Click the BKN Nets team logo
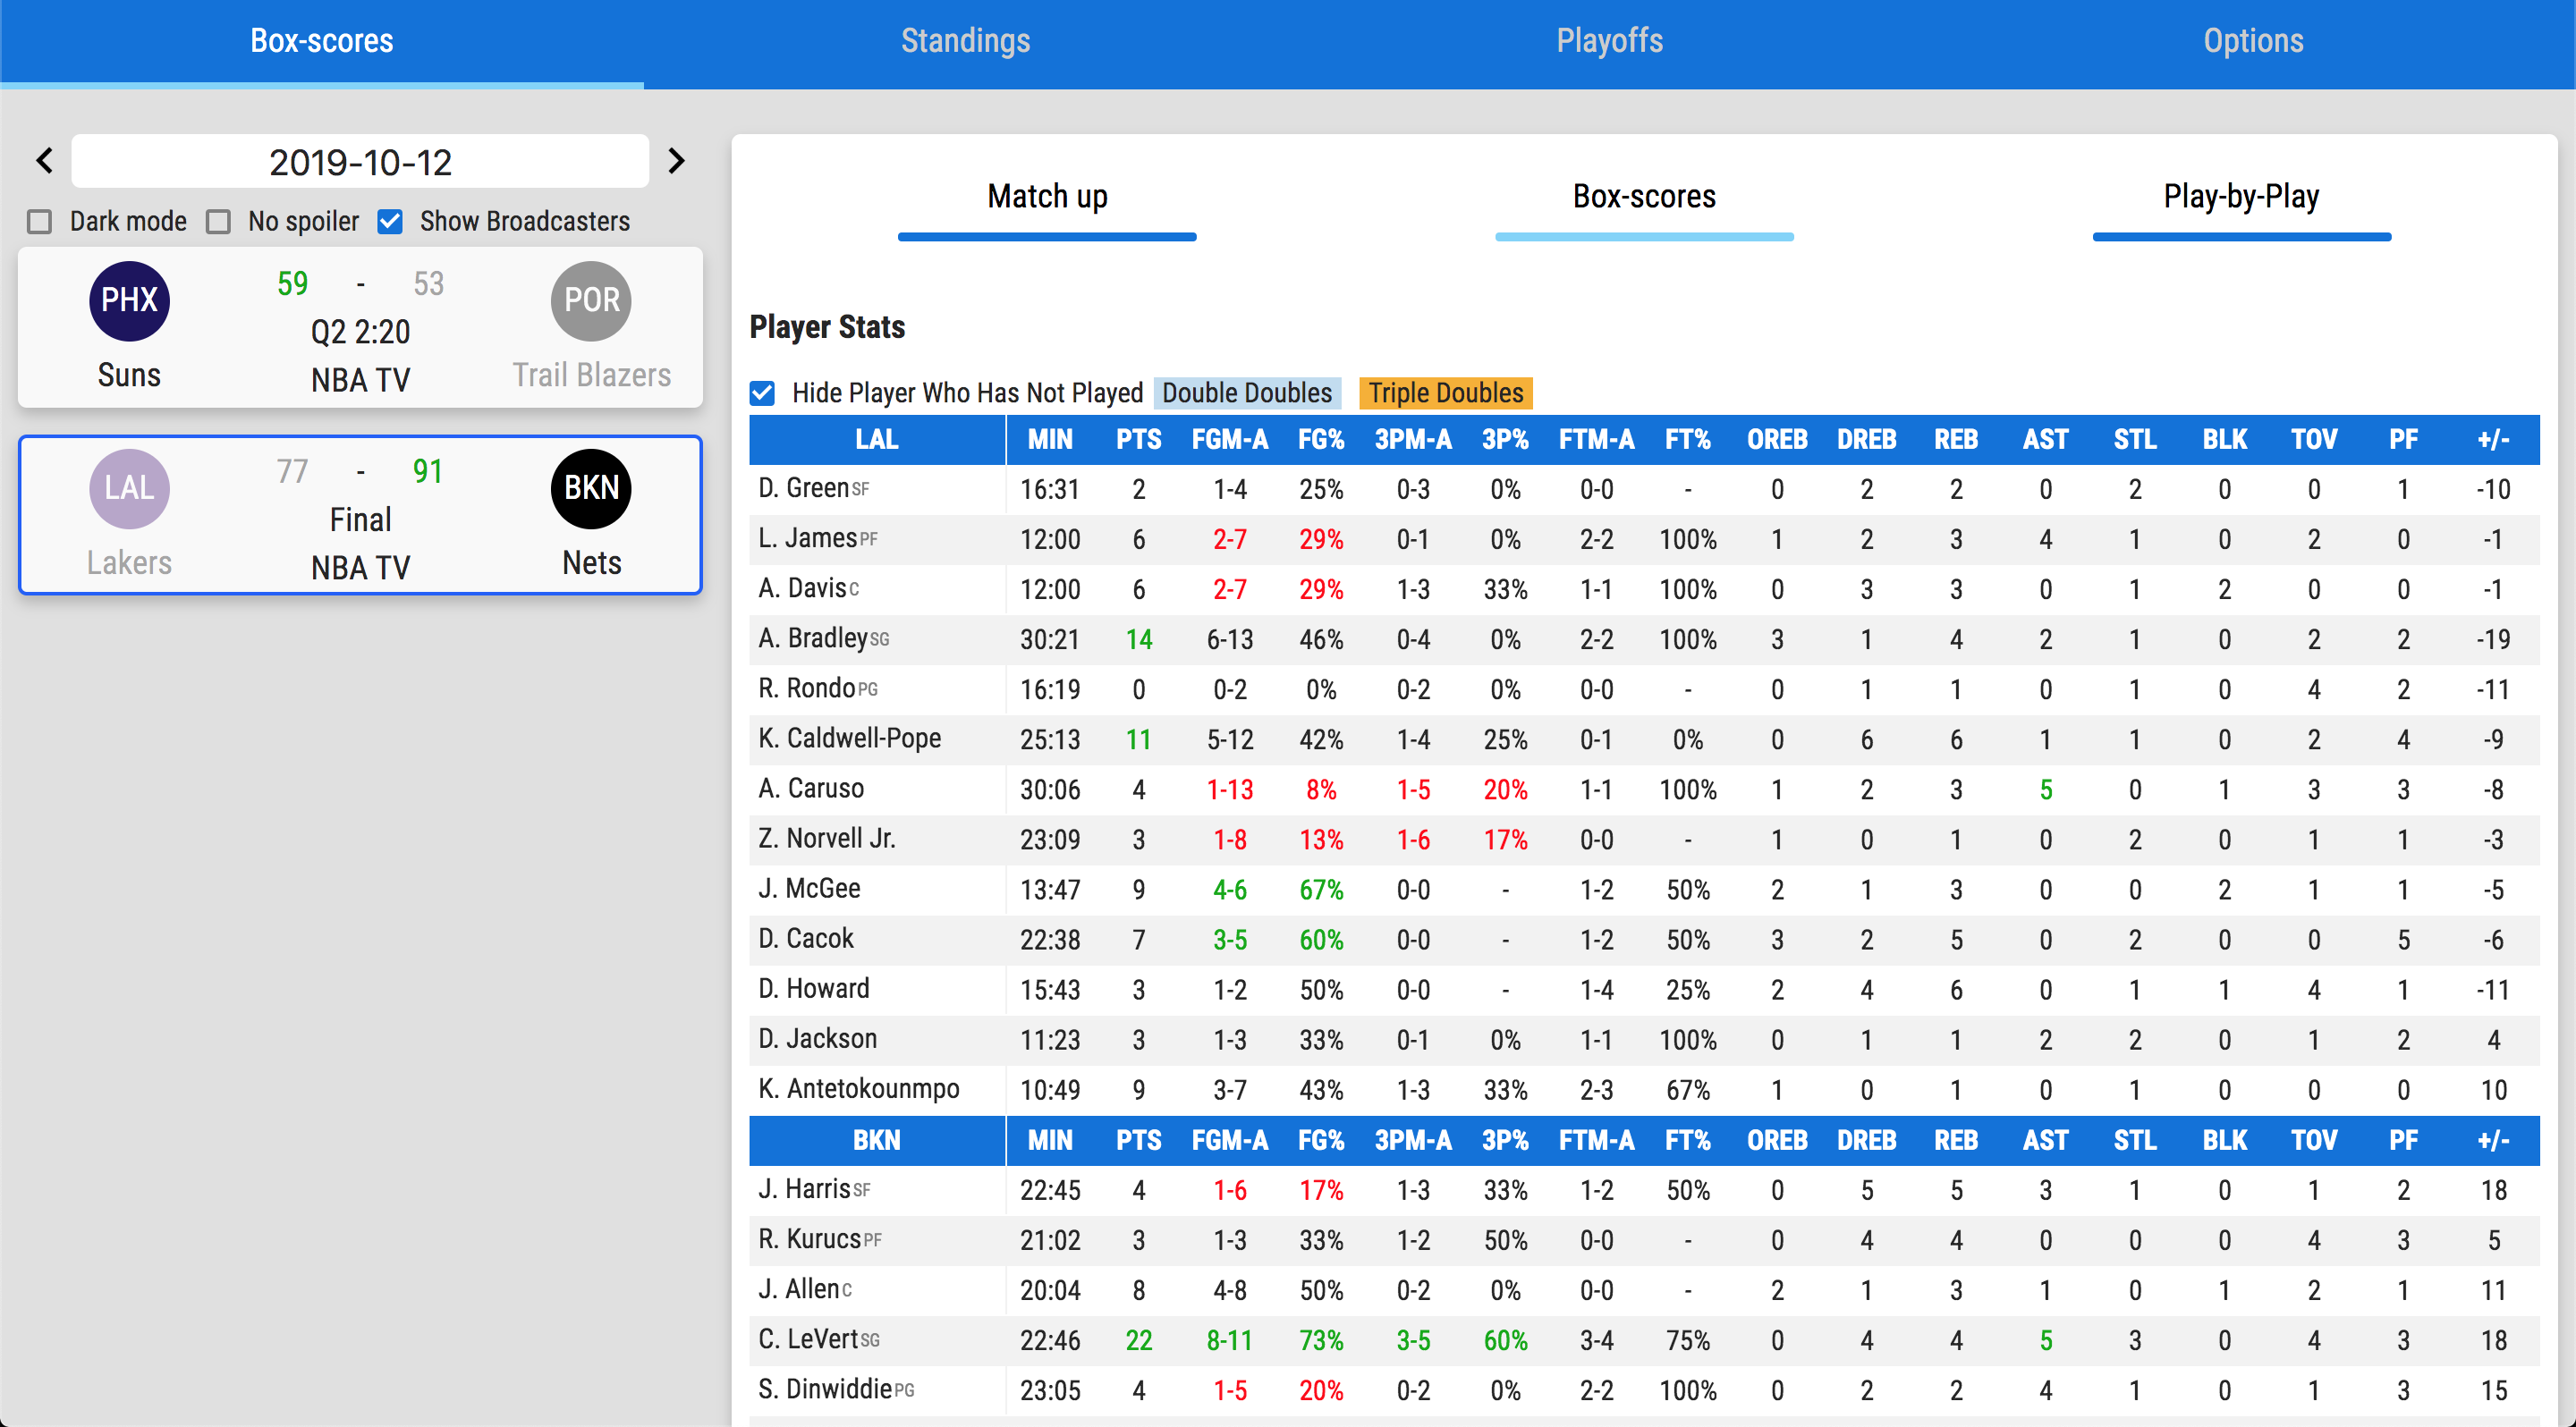The image size is (2576, 1427). point(591,487)
